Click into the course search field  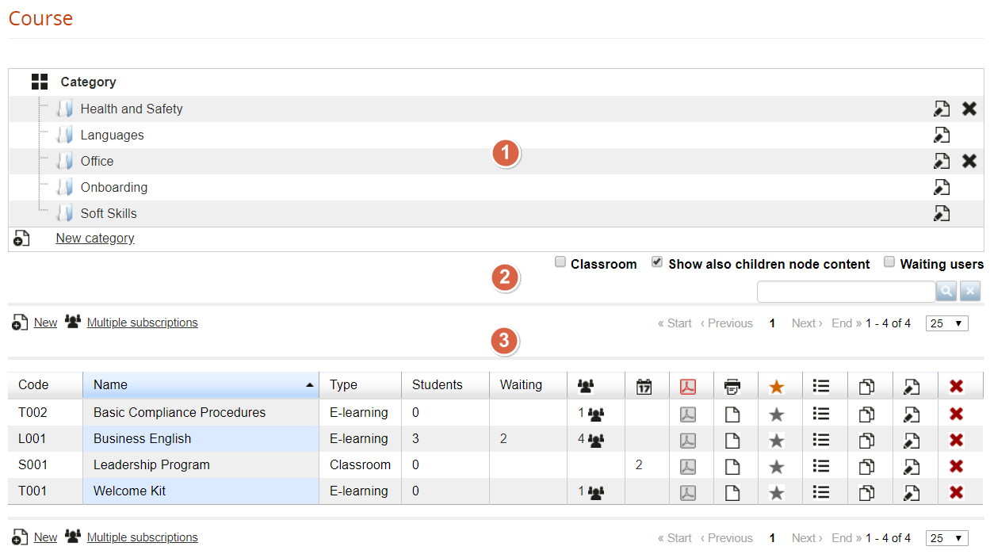coord(846,292)
